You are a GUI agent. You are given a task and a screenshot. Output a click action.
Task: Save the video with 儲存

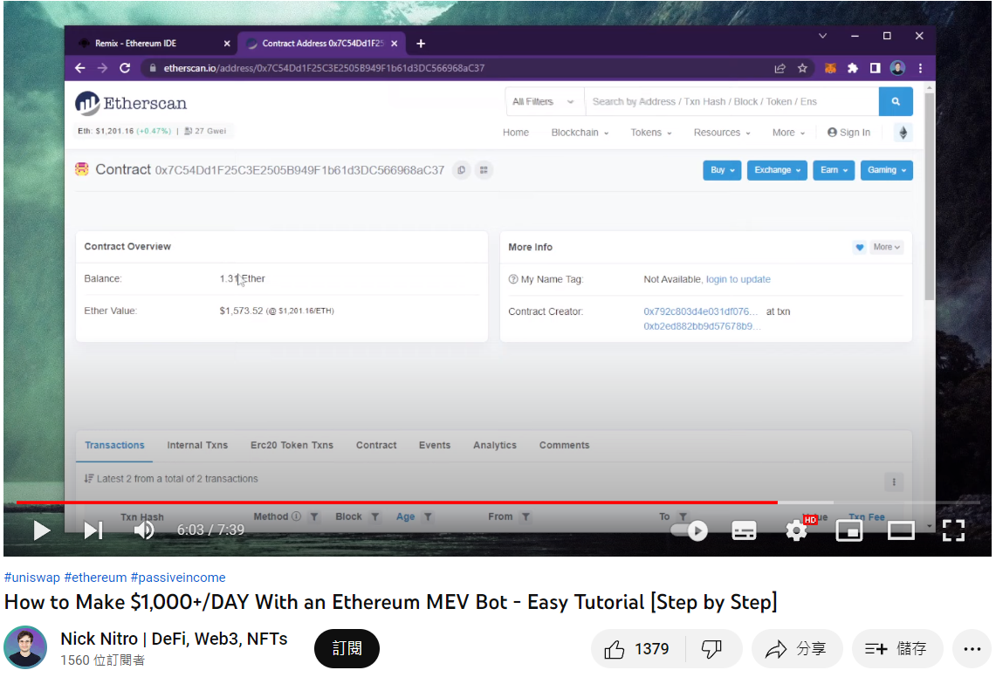[x=896, y=649]
